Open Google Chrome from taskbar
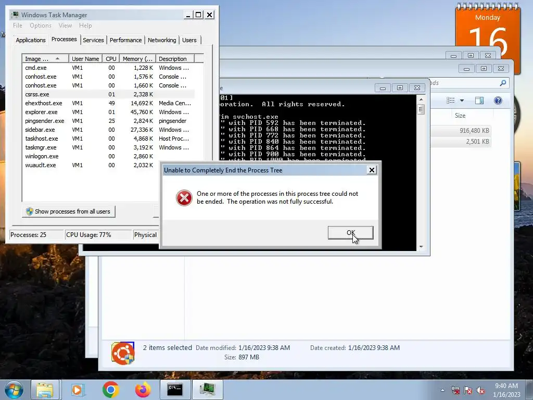This screenshot has height=400, width=533. 110,390
